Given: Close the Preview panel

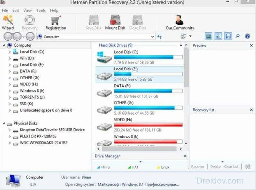Looking at the screenshot, I should click(251, 45).
